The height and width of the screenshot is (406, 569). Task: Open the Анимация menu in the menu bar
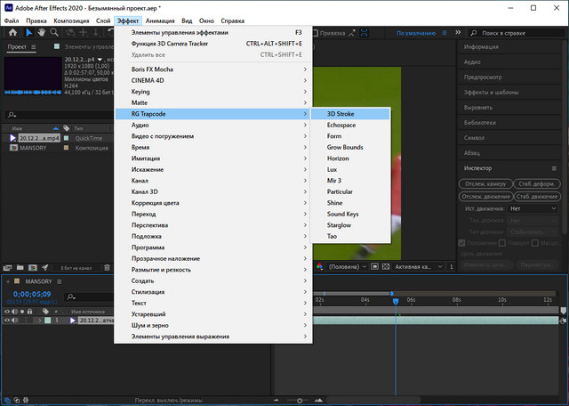159,20
